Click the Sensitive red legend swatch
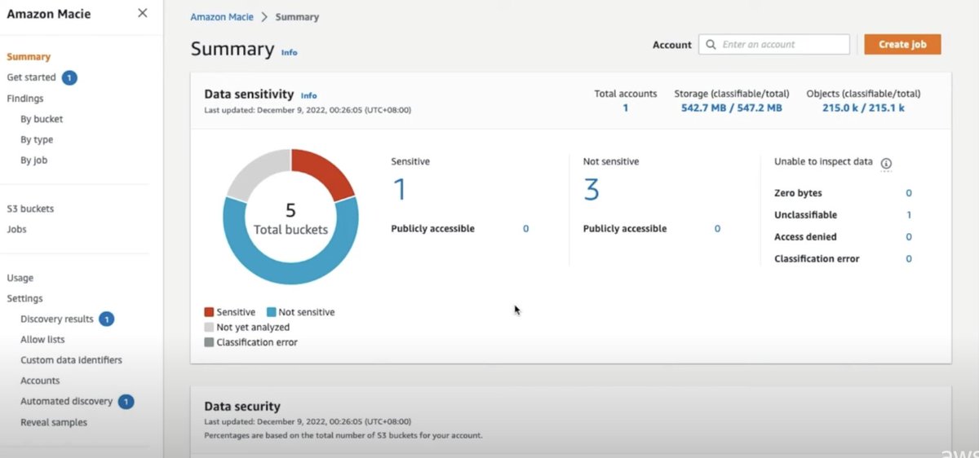The height and width of the screenshot is (458, 979). point(209,312)
